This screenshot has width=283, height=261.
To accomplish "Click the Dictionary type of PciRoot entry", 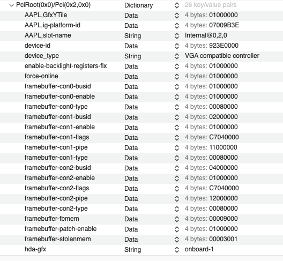I will click(138, 5).
